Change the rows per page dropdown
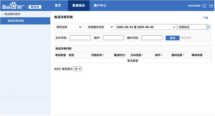215x116 pixels. coord(78,69)
